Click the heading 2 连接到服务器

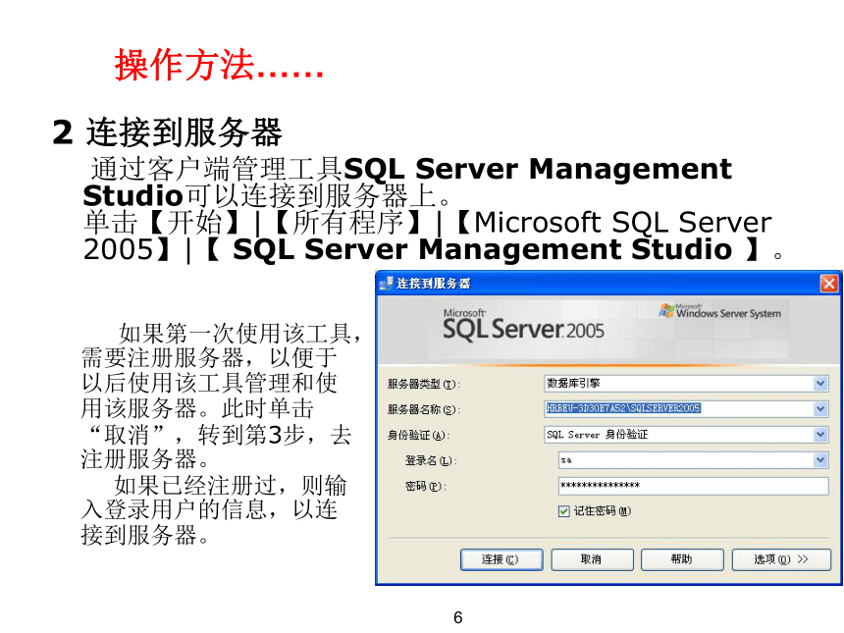(x=168, y=132)
